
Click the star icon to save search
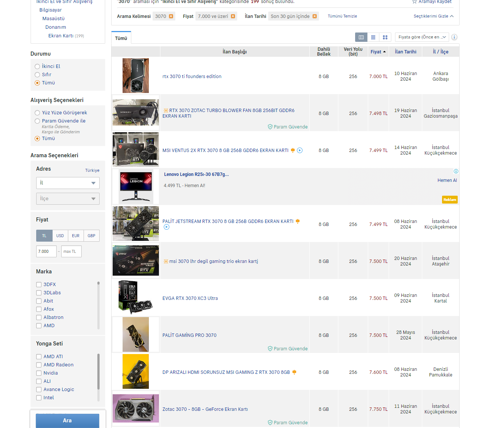(414, 1)
